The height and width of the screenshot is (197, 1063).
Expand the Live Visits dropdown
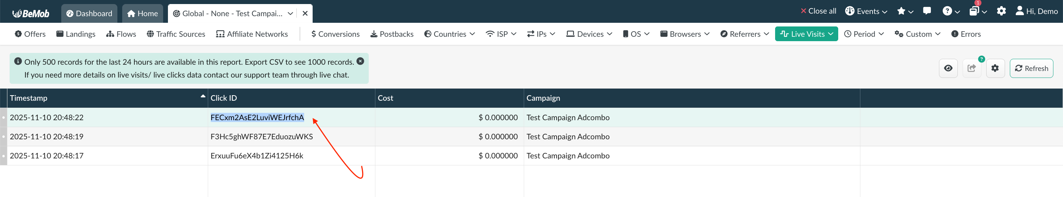pyautogui.click(x=806, y=34)
